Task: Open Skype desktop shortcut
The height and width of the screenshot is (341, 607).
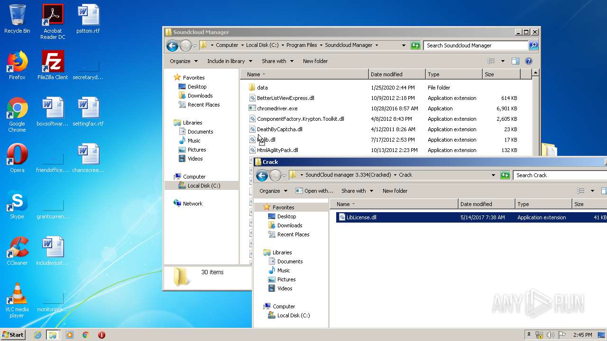Action: pyautogui.click(x=17, y=205)
